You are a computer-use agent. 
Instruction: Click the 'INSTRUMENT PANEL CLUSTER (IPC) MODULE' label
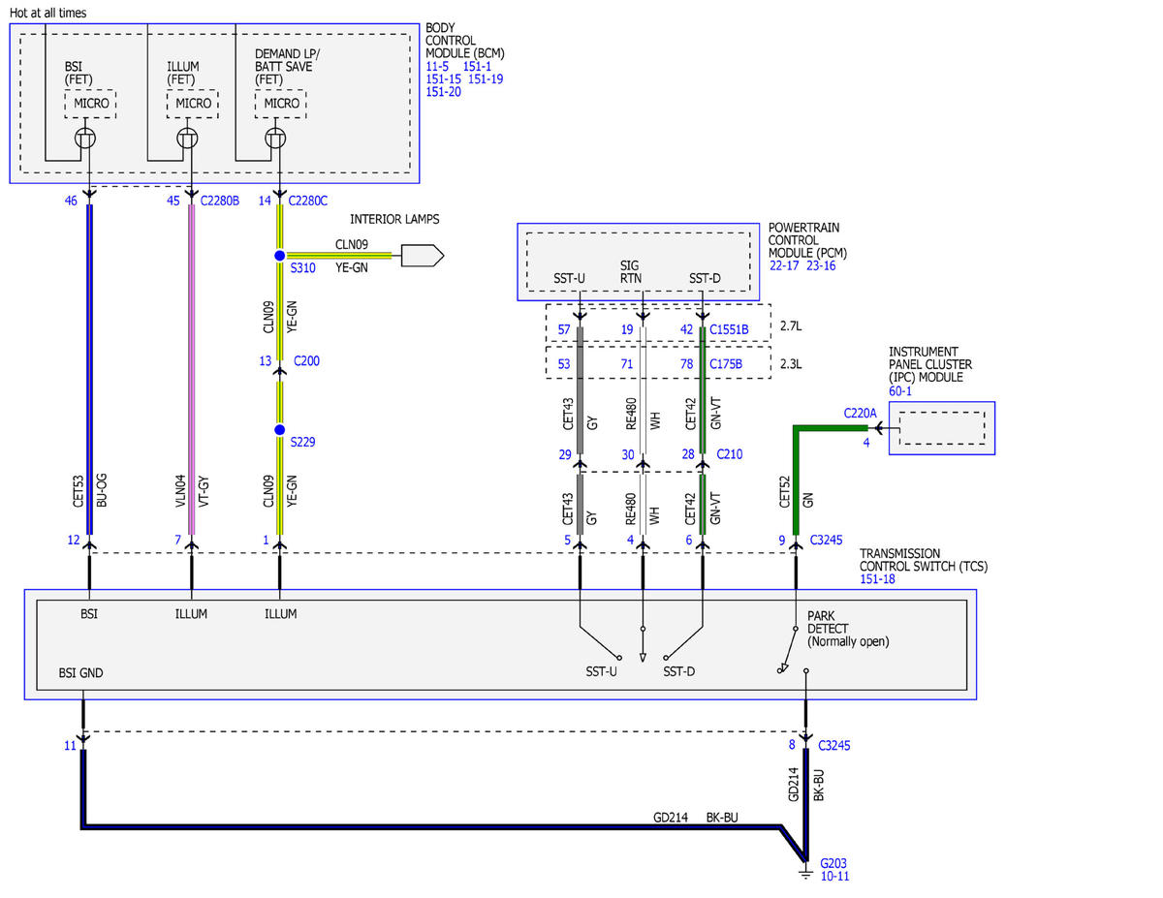tap(931, 364)
